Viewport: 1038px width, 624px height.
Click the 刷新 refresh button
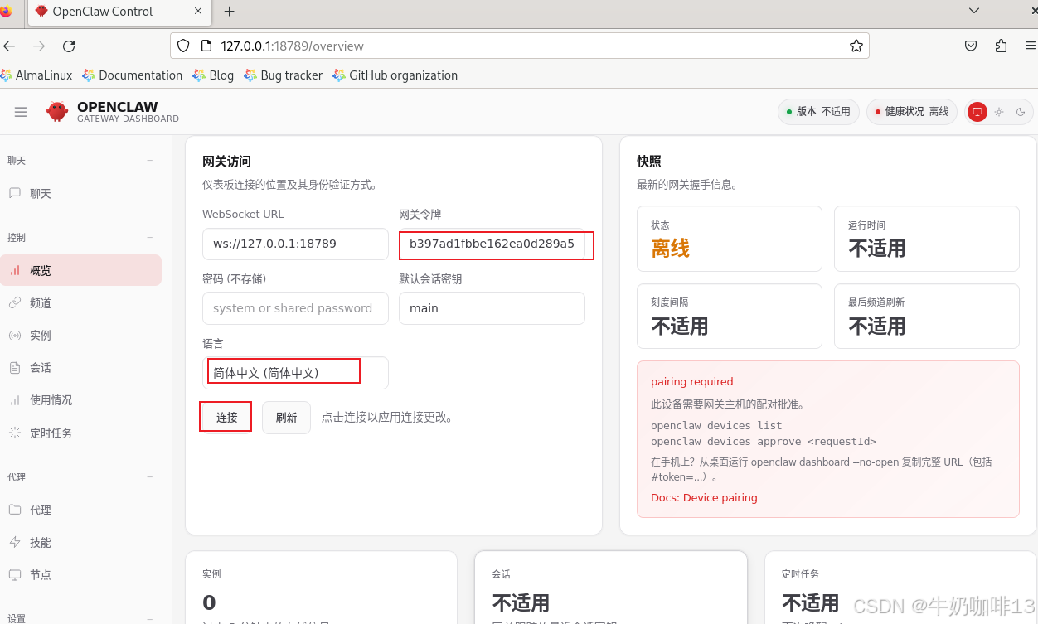click(286, 417)
